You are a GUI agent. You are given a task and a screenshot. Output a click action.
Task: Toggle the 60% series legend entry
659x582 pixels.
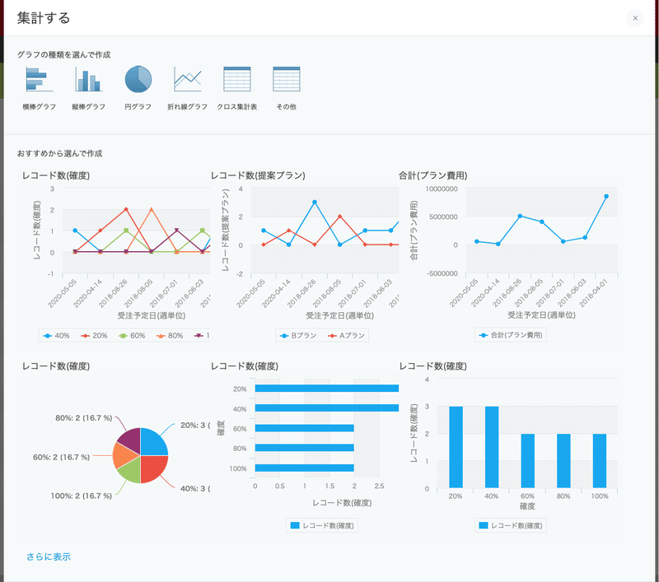[132, 336]
